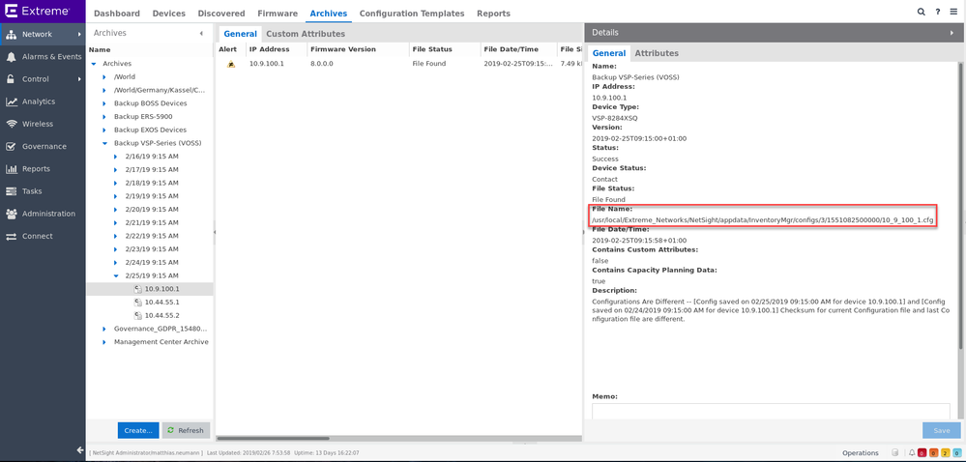Viewport: 966px width, 462px height.
Task: Click the Administration users icon
Action: 12,214
